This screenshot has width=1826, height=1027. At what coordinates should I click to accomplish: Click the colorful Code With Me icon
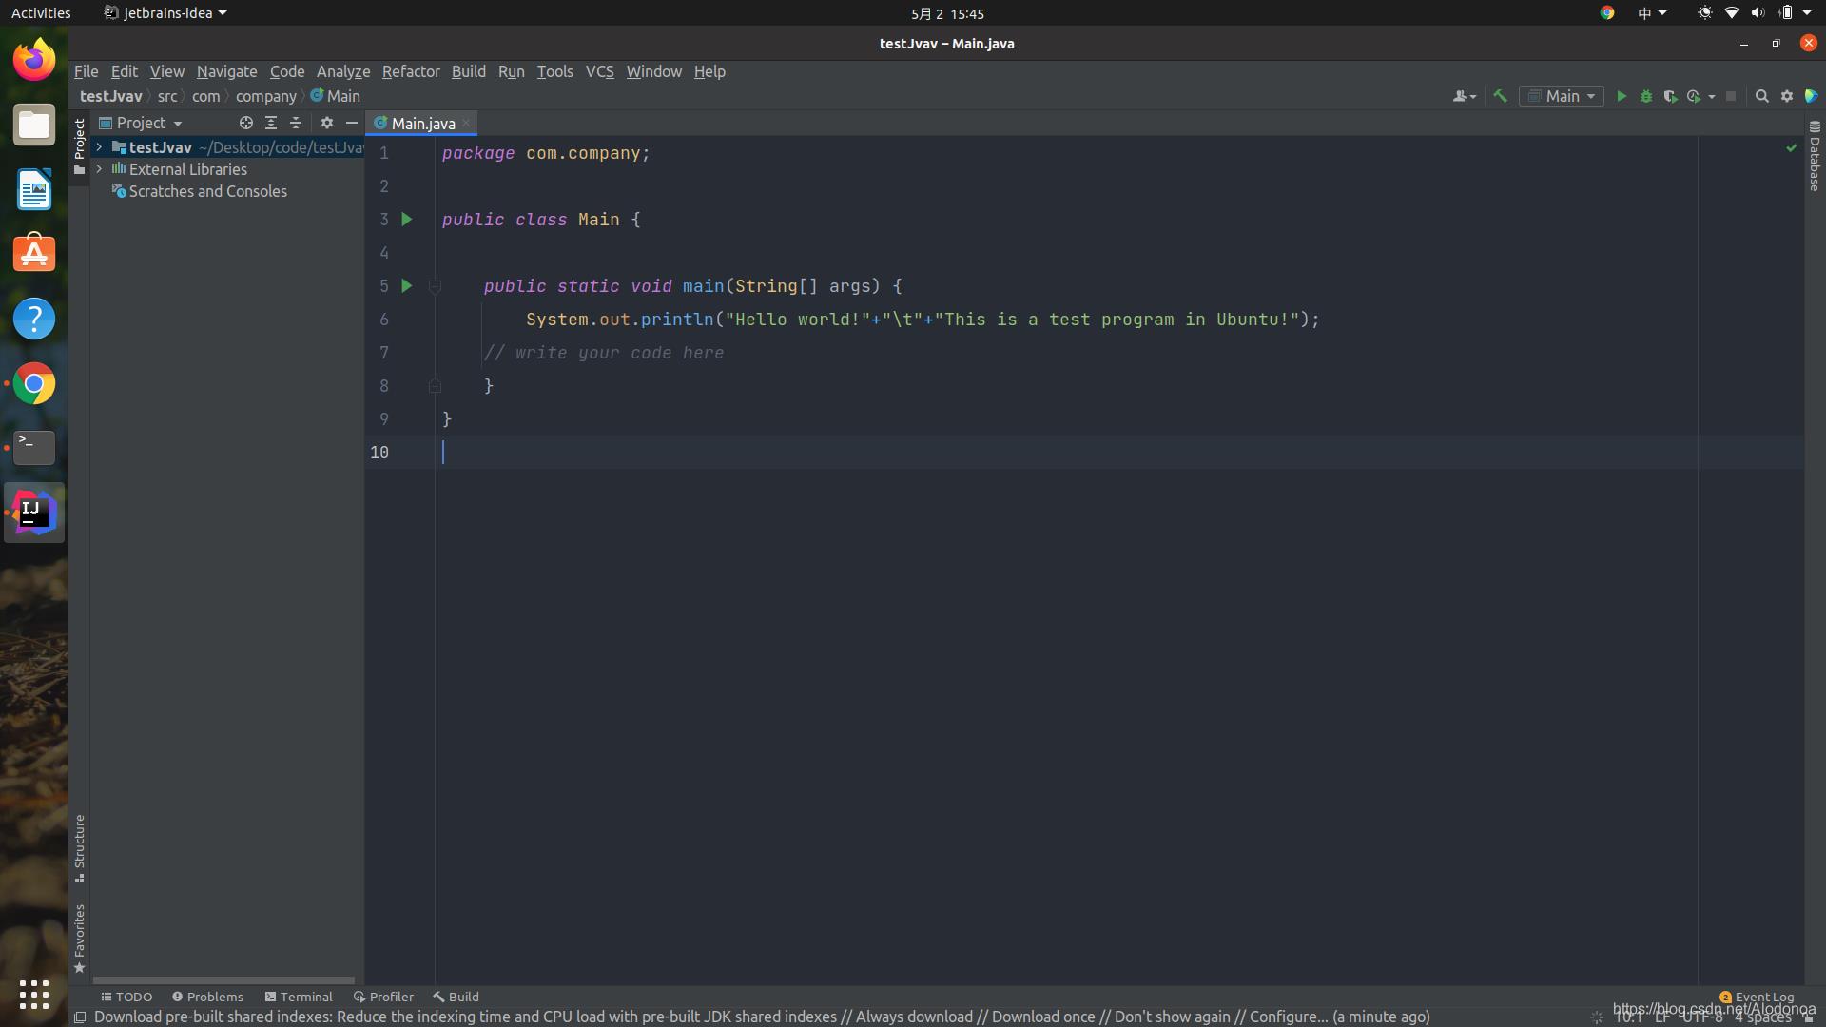pos(1811,96)
